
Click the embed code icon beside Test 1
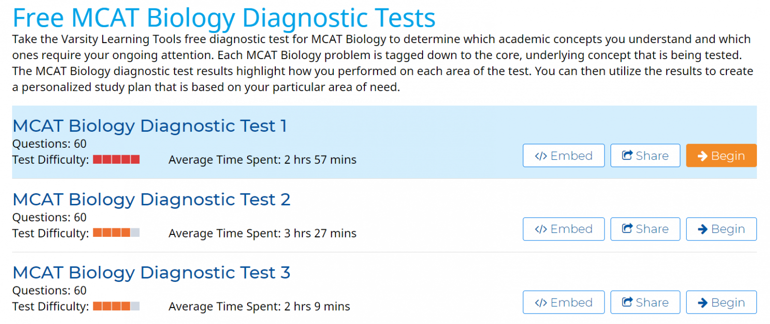(542, 155)
